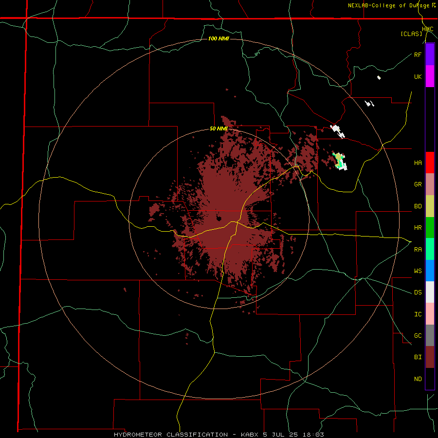Select the GC gray legend swatch
The height and width of the screenshot is (438, 438).
click(430, 335)
